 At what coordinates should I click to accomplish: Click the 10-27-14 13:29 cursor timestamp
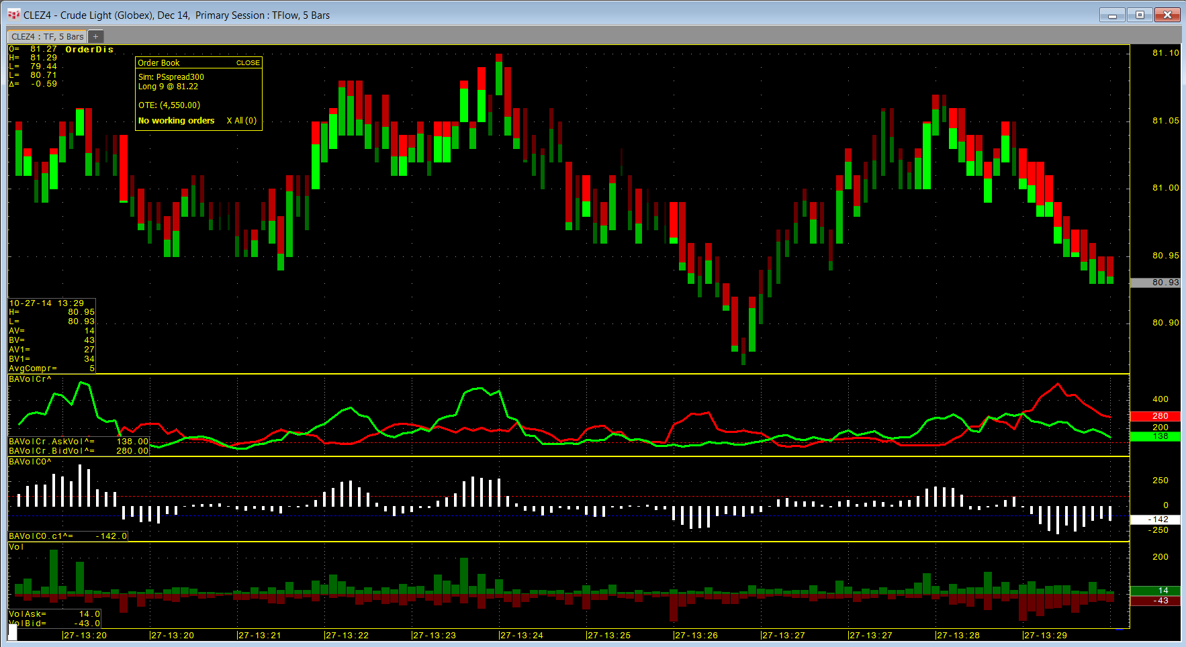pos(46,303)
